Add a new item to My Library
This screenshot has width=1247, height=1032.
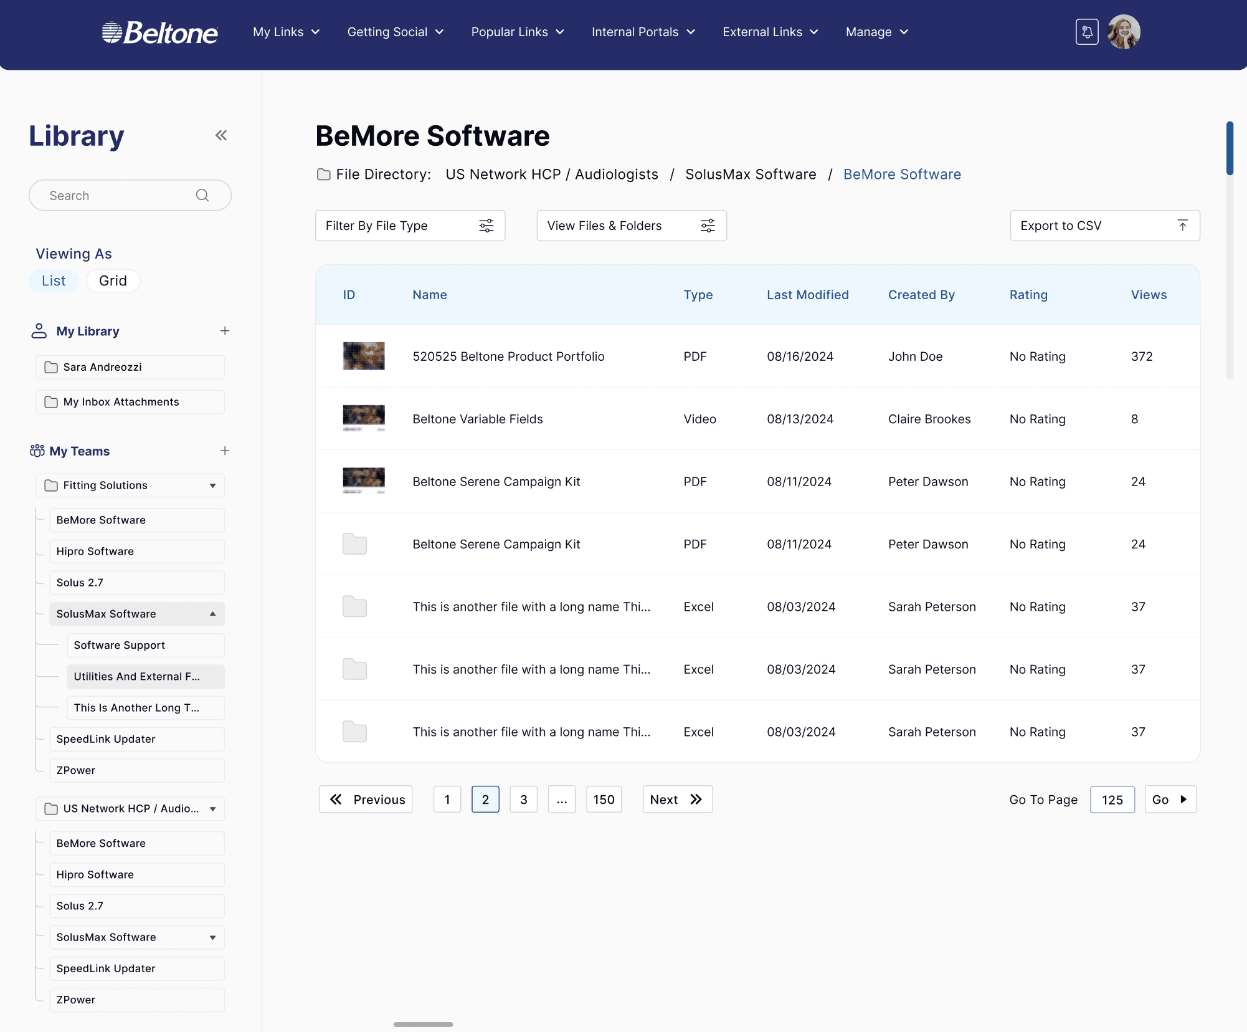[x=225, y=331]
